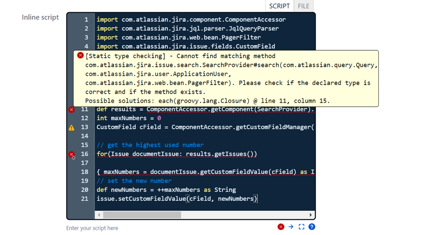
Task: Click the JqlQueryParser import on line 2
Action: tap(188, 29)
